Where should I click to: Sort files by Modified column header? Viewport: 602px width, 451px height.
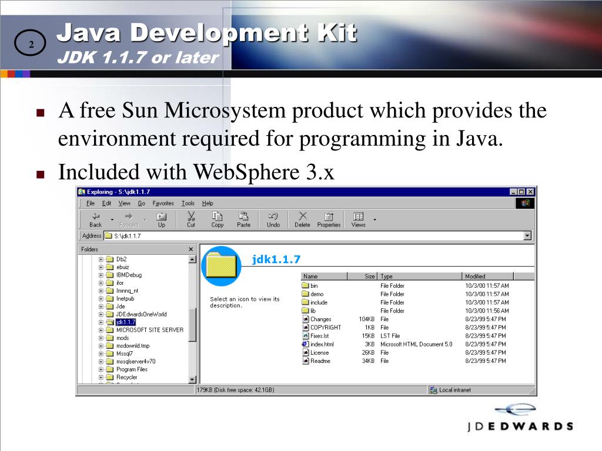pos(488,276)
